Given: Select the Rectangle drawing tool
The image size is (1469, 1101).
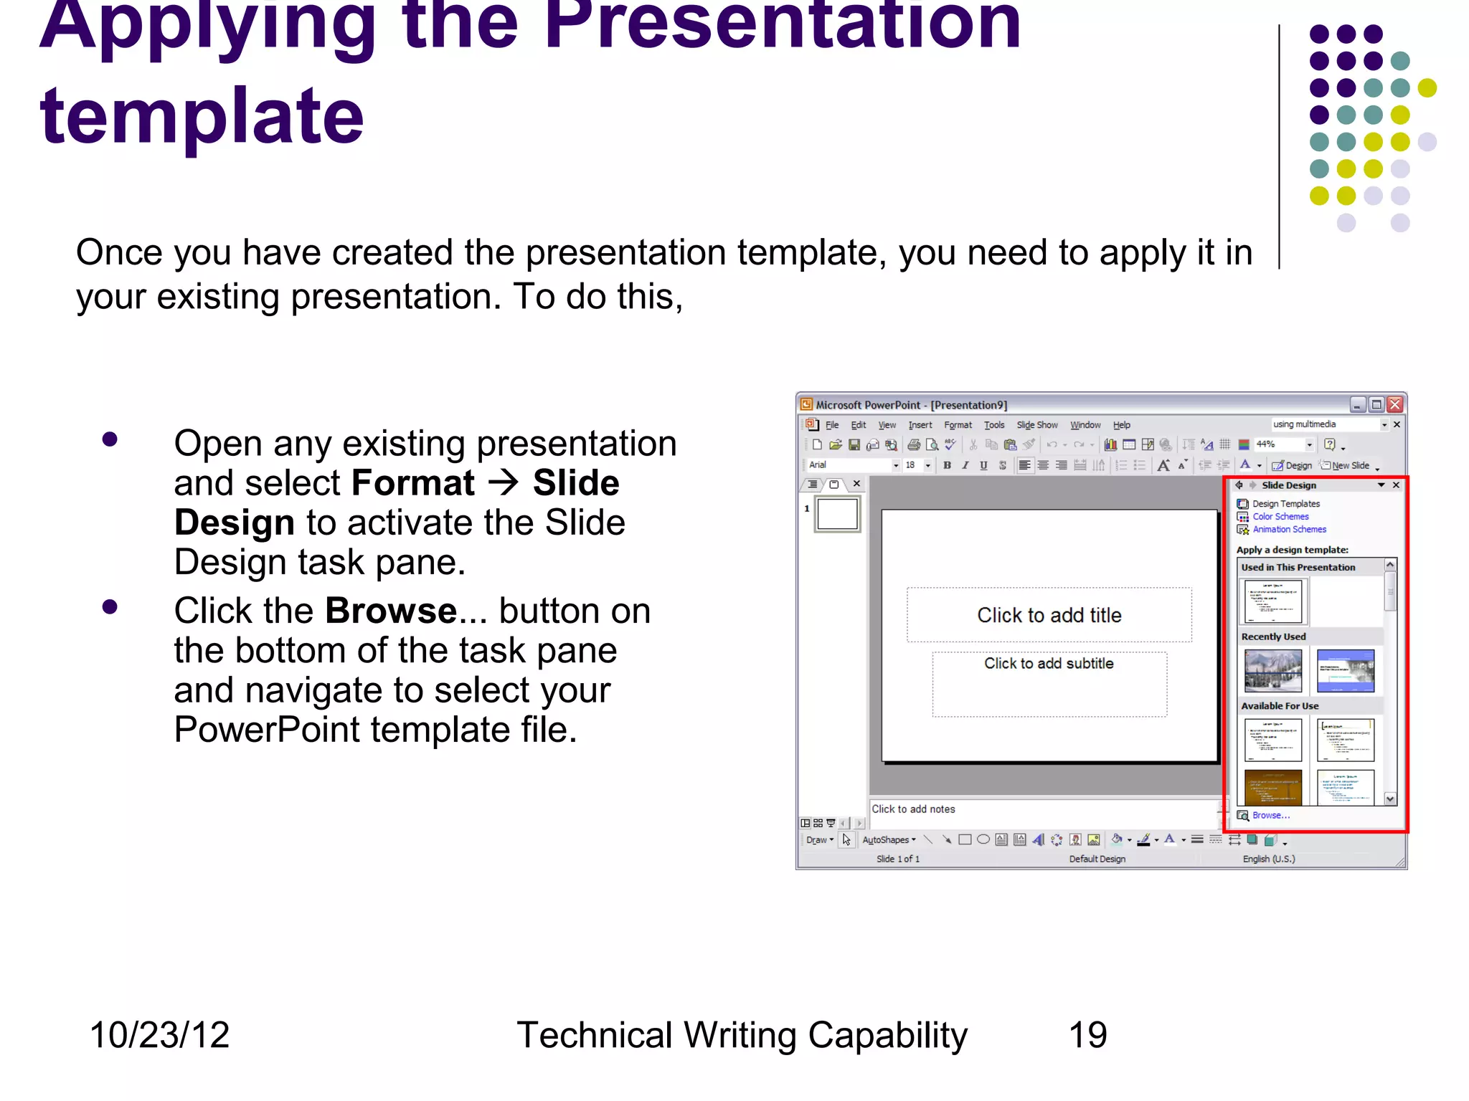Looking at the screenshot, I should click(965, 840).
